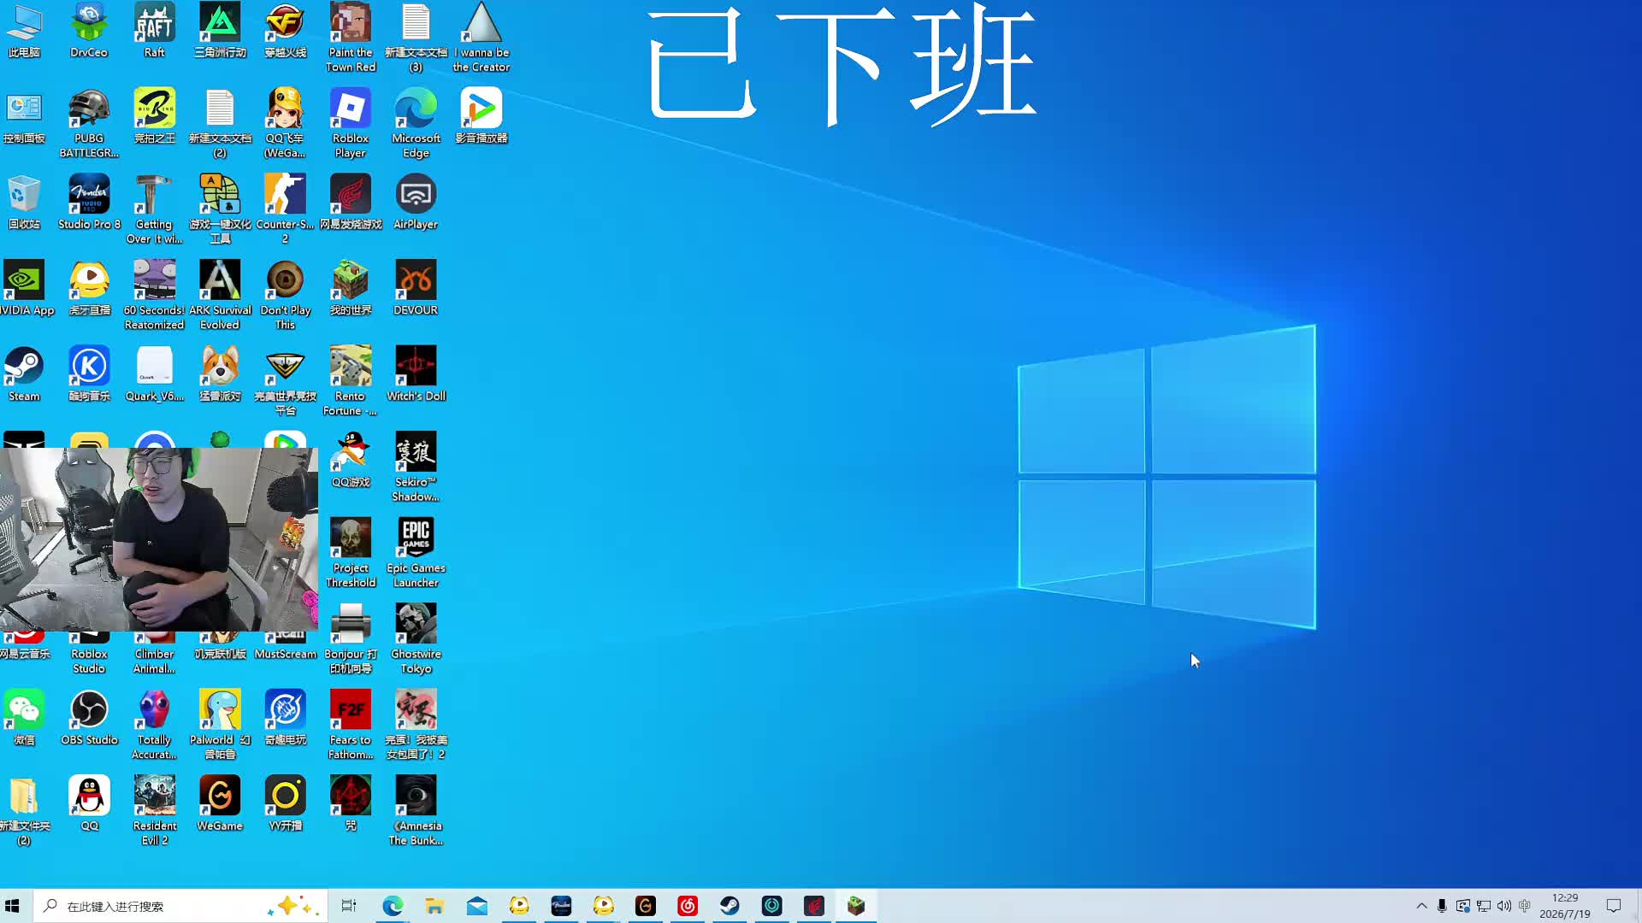Launch Witch's Doll desktop shortcut
Image resolution: width=1642 pixels, height=923 pixels.
[416, 374]
